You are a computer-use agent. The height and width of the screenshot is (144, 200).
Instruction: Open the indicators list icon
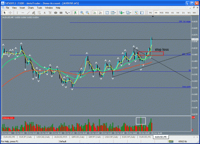[107, 12]
